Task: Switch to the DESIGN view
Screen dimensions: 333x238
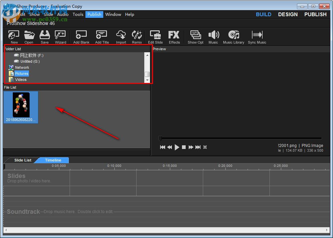Action: tap(288, 14)
